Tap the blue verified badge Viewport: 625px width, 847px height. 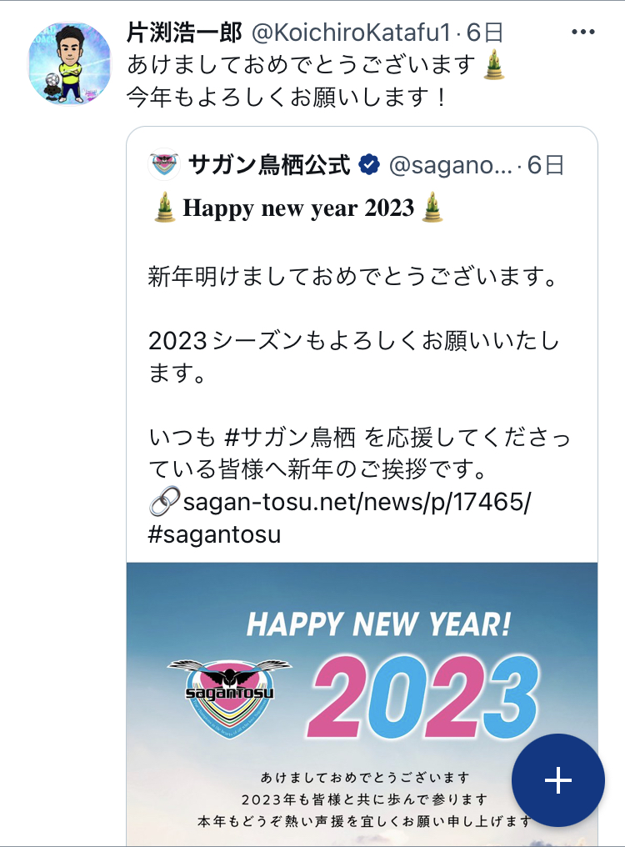point(369,164)
